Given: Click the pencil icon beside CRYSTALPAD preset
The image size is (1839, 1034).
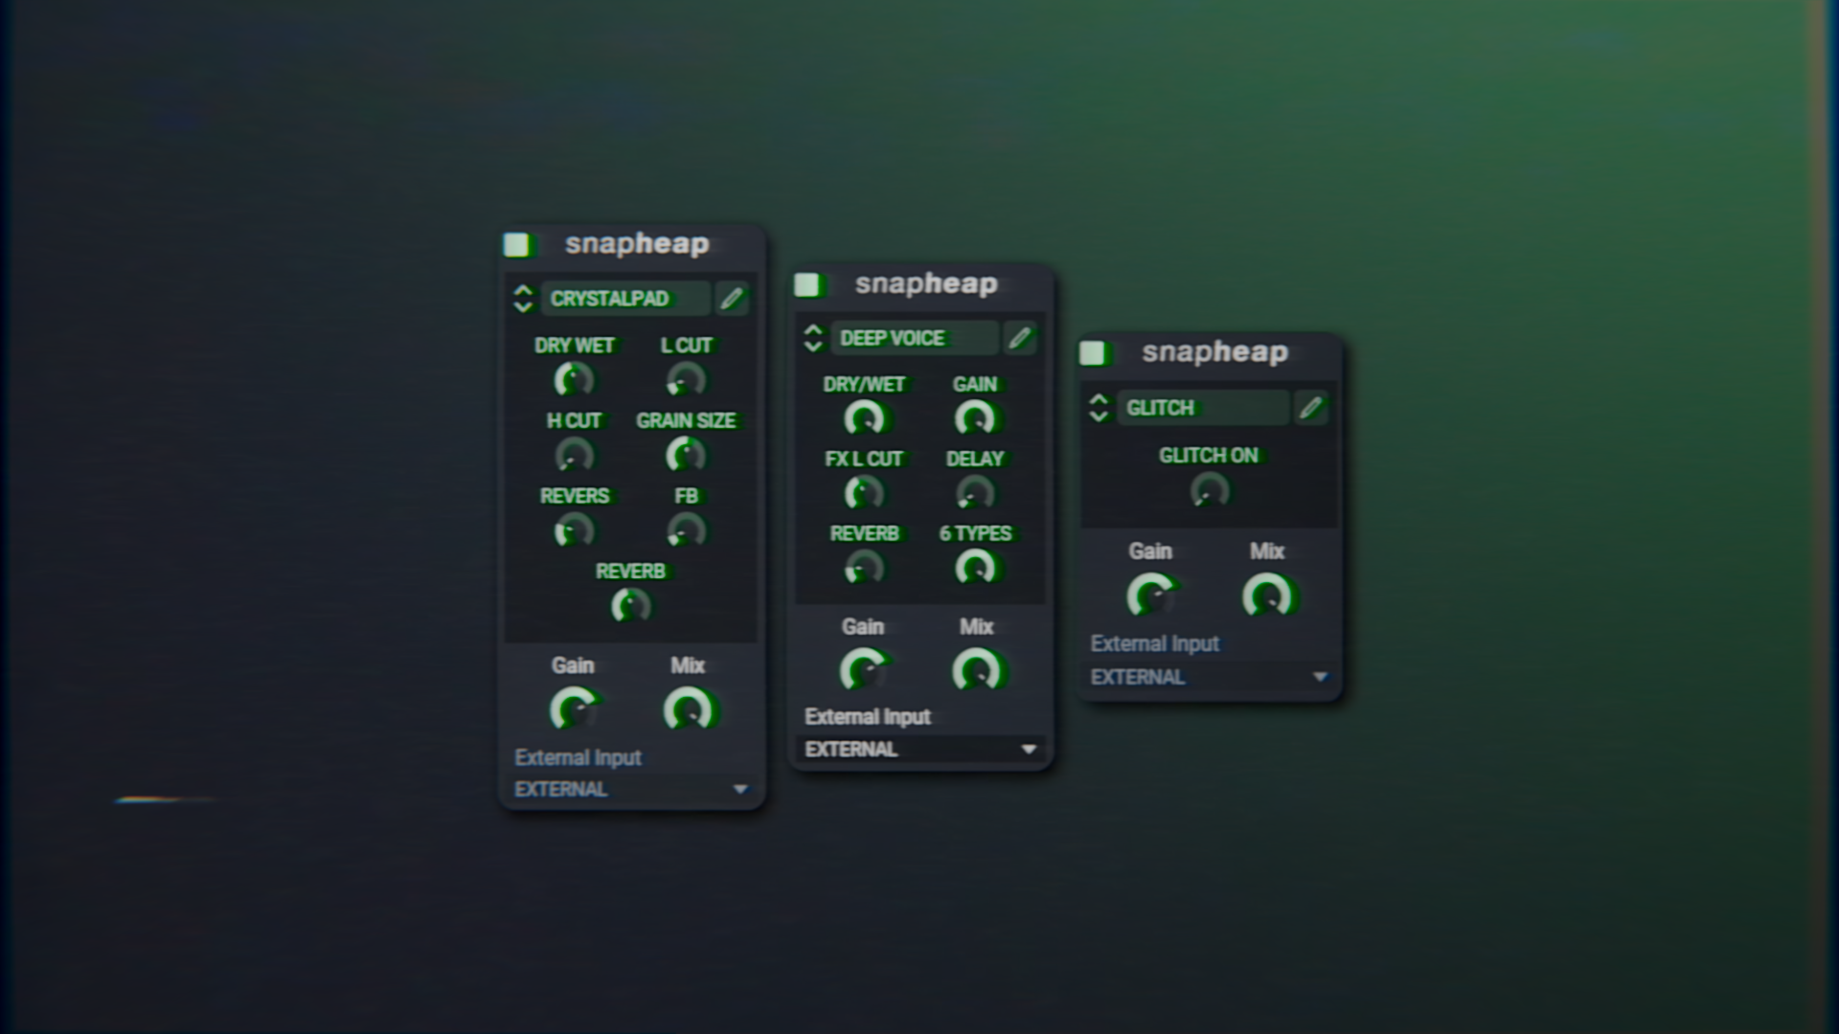Looking at the screenshot, I should tap(732, 298).
